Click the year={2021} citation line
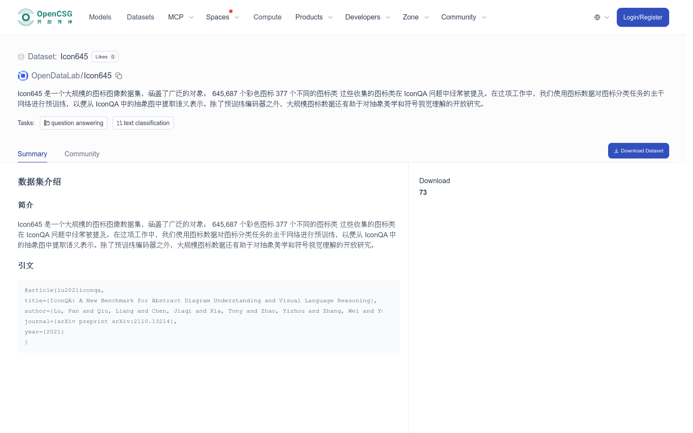 click(44, 332)
